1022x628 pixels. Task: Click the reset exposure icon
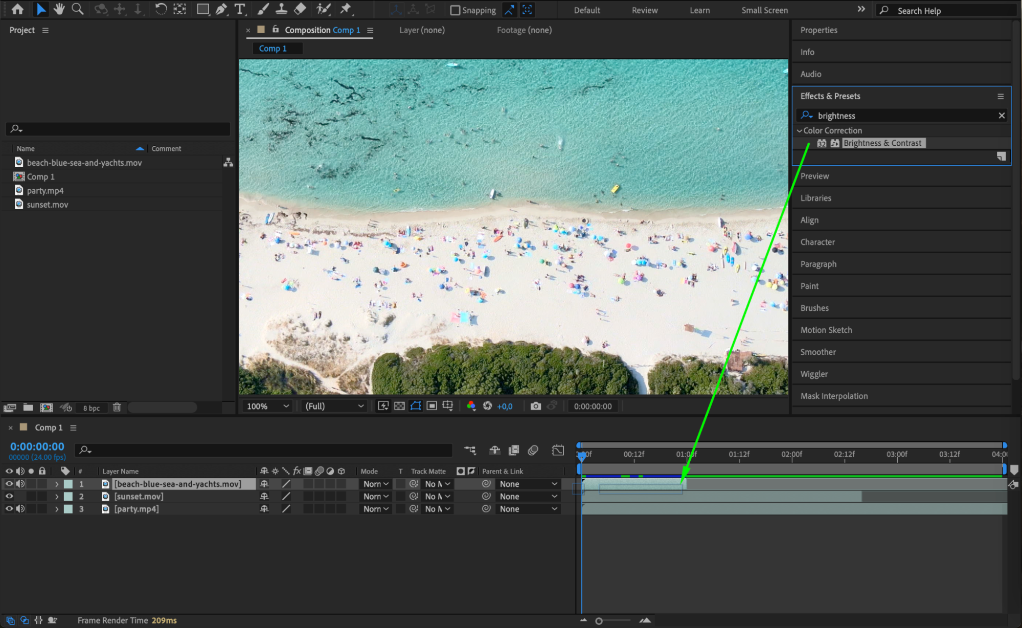(x=487, y=406)
